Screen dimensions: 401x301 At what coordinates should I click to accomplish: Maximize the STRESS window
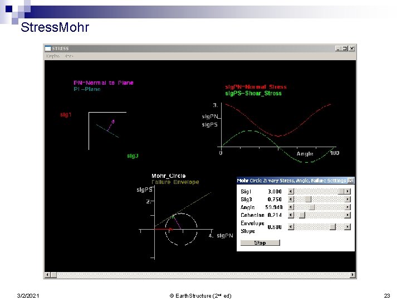click(345, 48)
